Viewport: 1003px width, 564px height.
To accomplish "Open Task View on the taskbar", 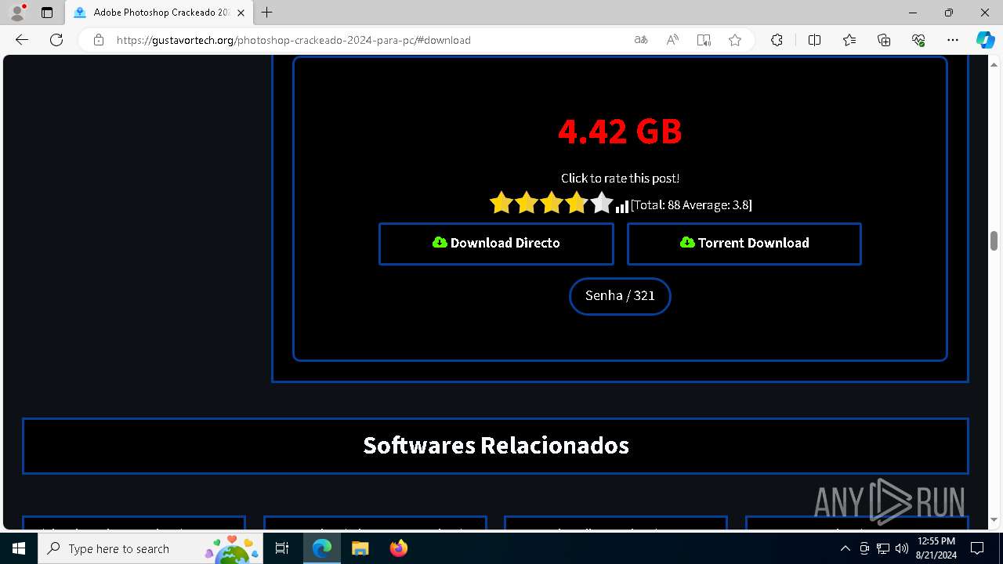I will click(x=283, y=548).
